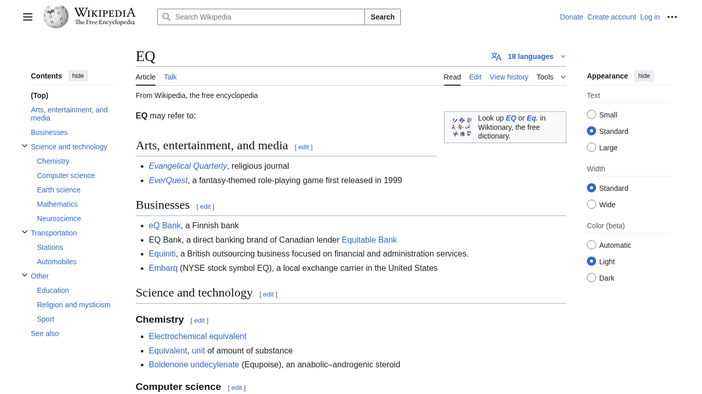Hide the Appearance panel
Viewport: 702px width, 394px height.
644,76
